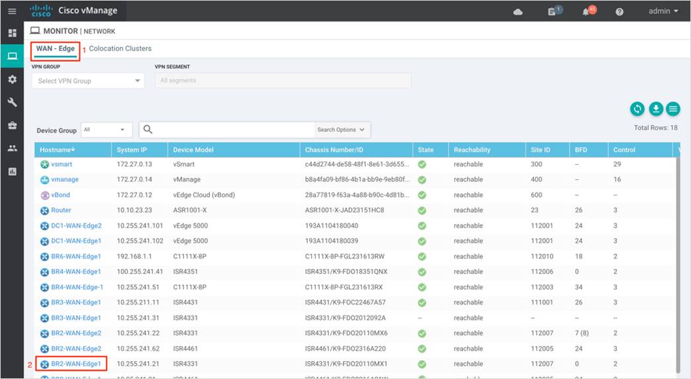691x379 pixels.
Task: Click the vBond device icon
Action: point(44,195)
